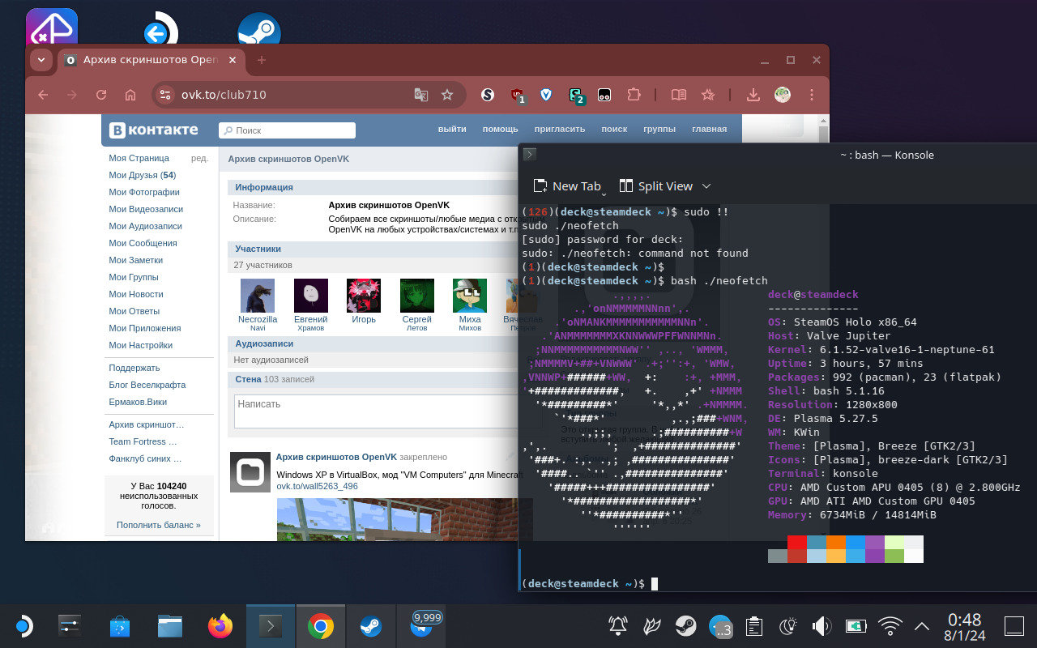Click the translate page icon in address bar
The height and width of the screenshot is (648, 1037).
coord(421,95)
